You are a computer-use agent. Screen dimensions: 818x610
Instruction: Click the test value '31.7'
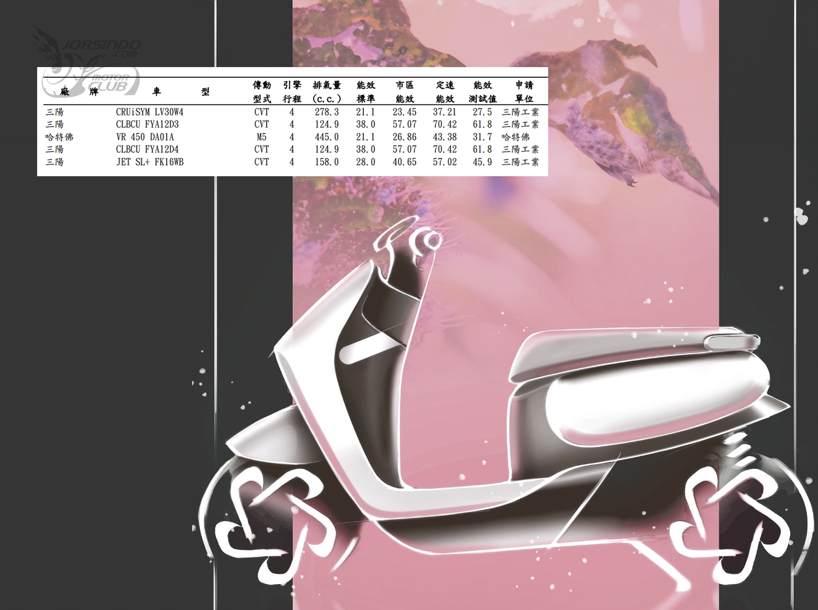click(482, 137)
